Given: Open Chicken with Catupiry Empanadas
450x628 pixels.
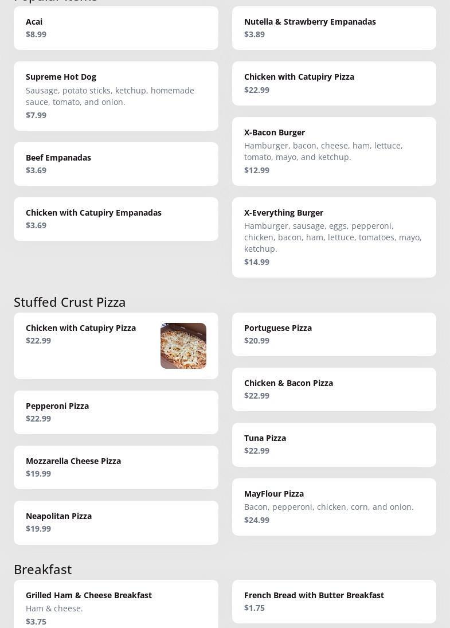Looking at the screenshot, I should (x=116, y=219).
